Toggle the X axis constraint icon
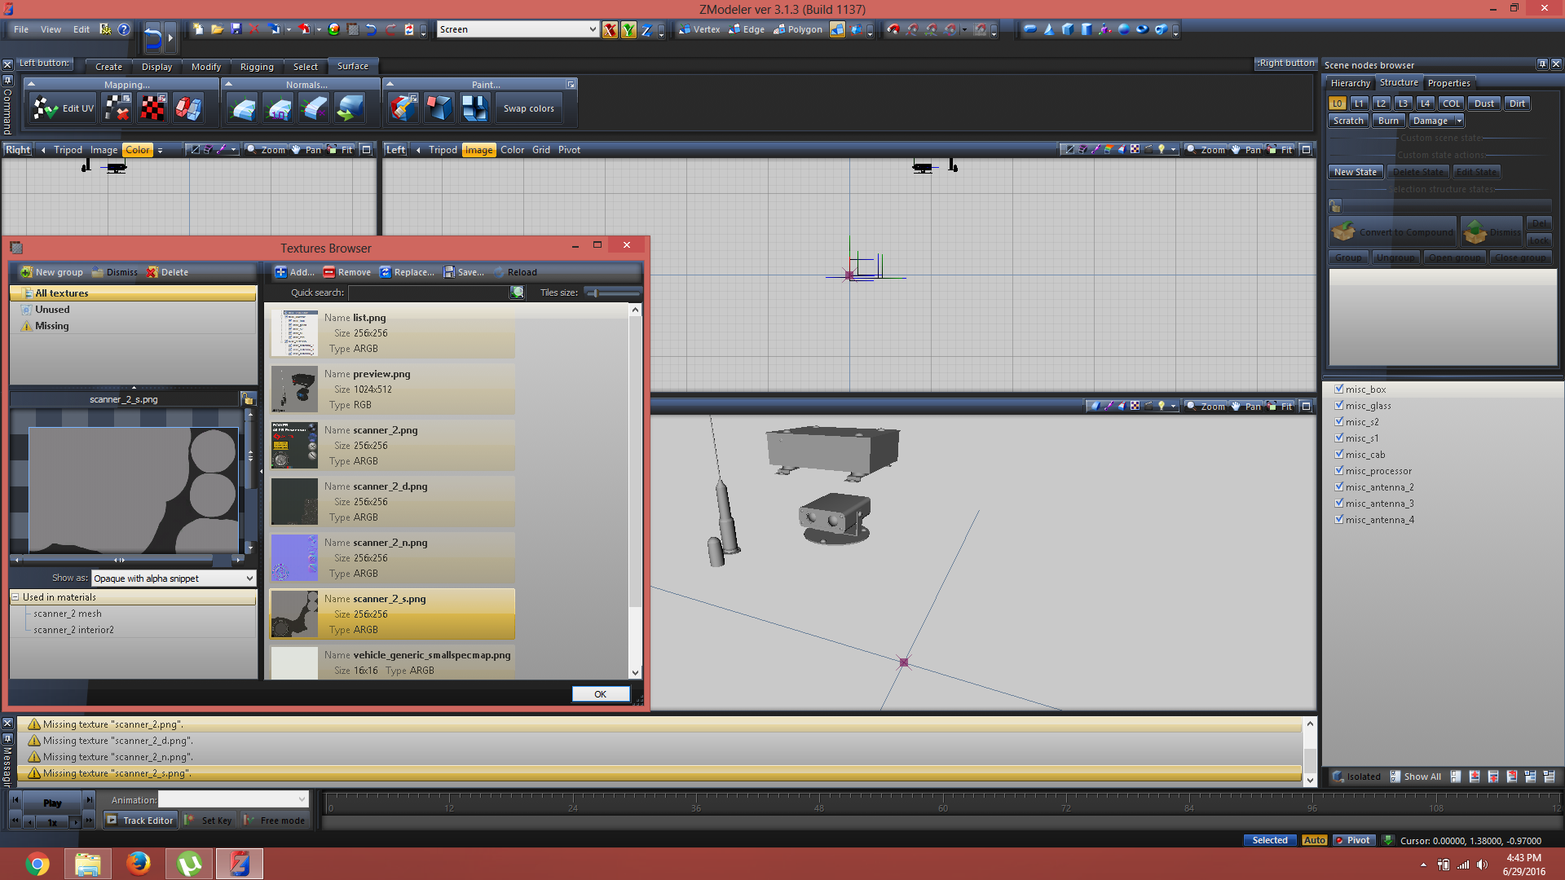1565x880 pixels. (x=610, y=30)
